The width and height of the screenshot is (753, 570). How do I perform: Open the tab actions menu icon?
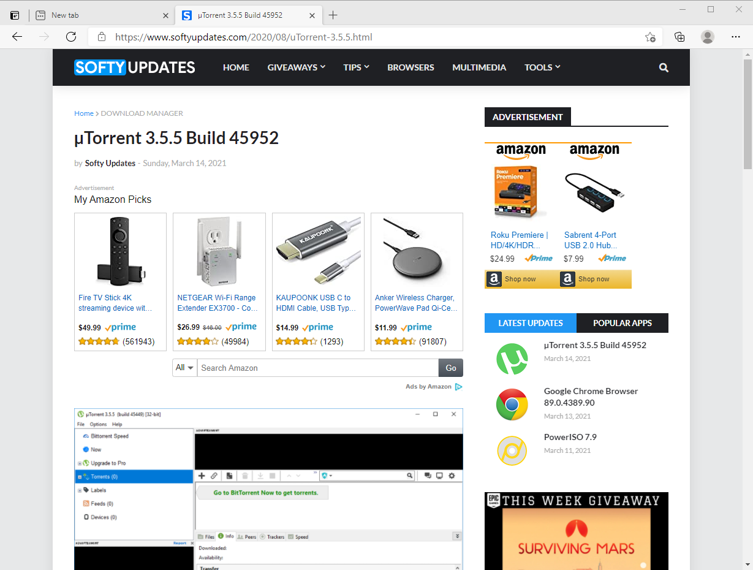point(15,15)
